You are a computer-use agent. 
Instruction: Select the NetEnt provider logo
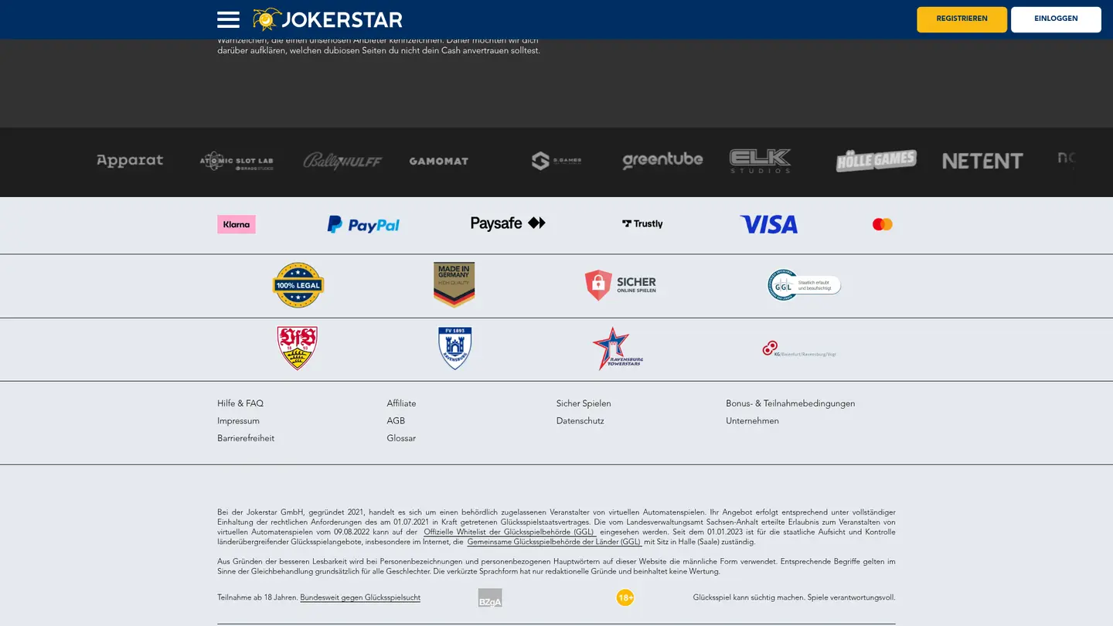[982, 161]
